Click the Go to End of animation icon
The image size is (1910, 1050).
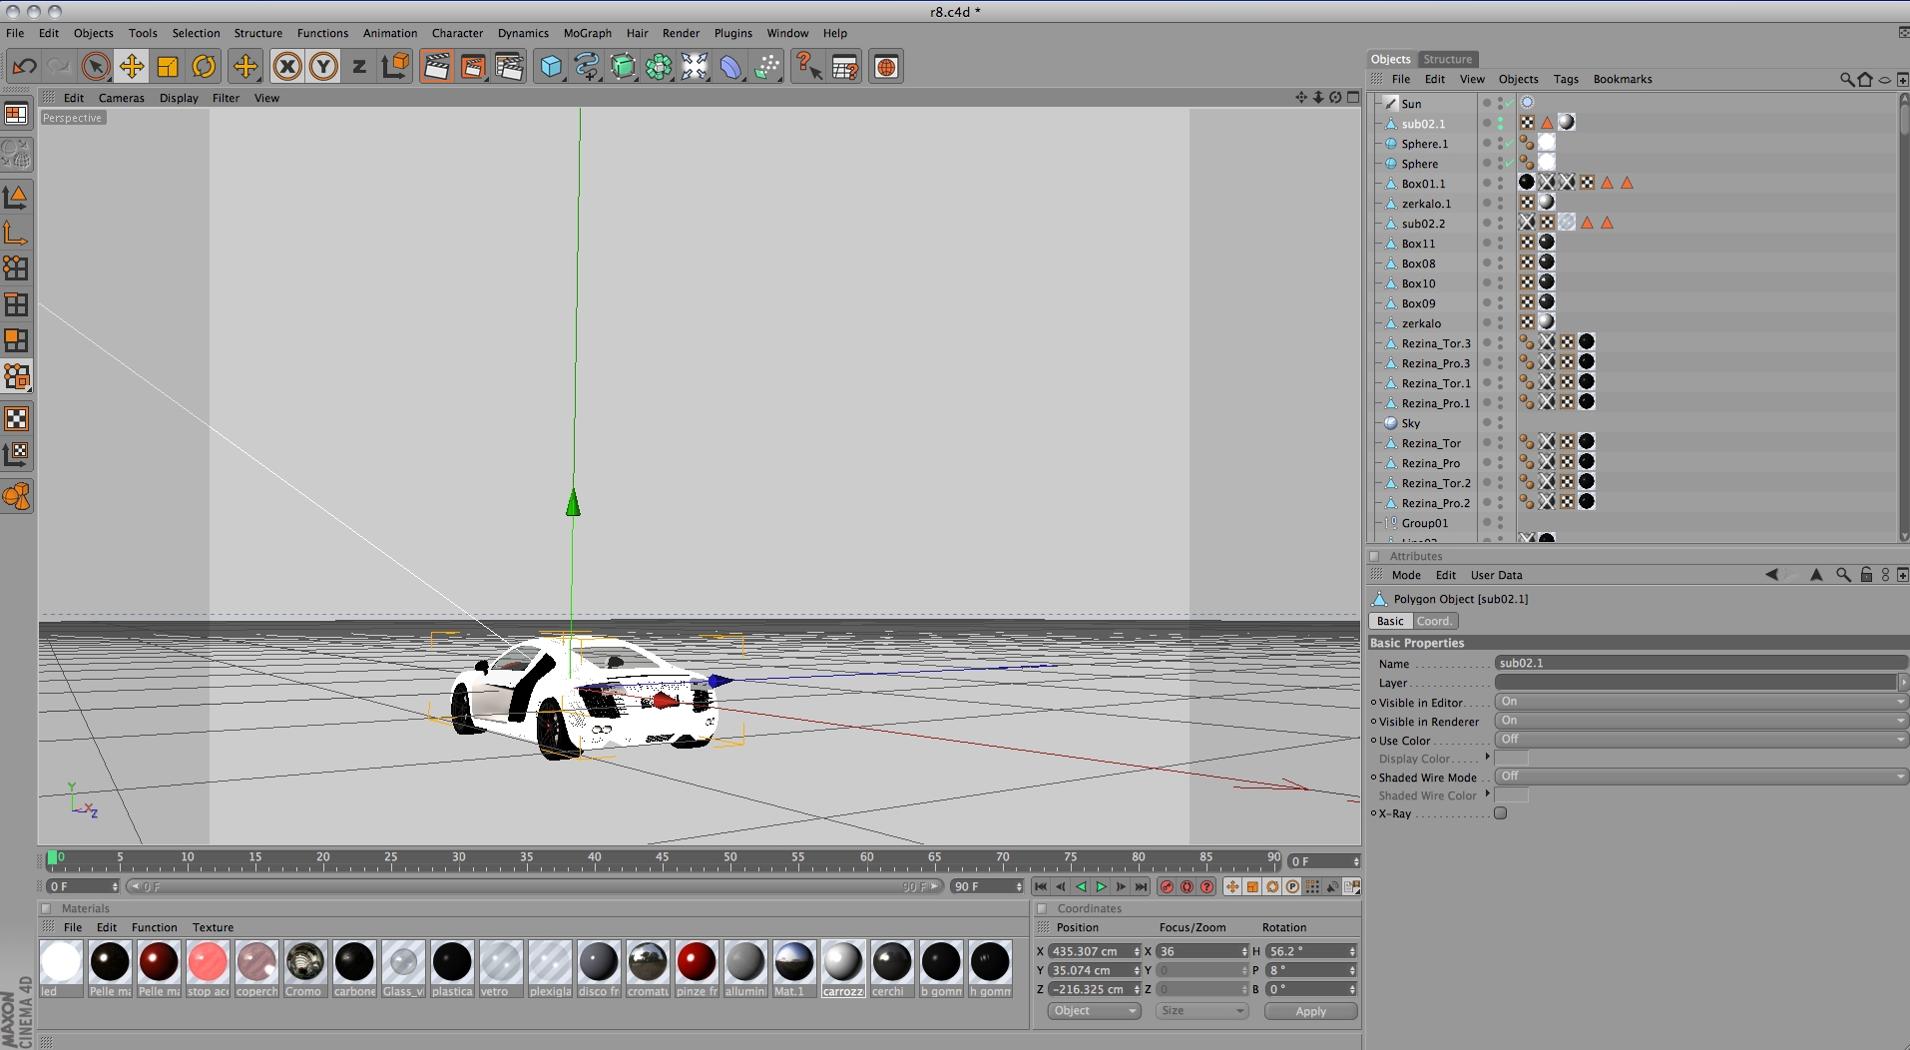[1141, 886]
